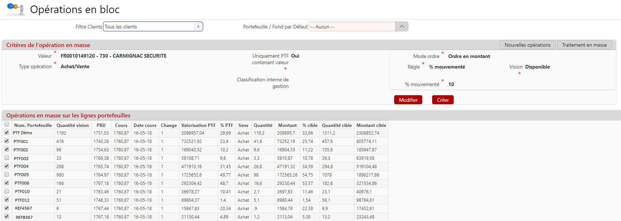The image size is (621, 221).
Task: Check the PTF003 row checkbox
Action: 7,158
